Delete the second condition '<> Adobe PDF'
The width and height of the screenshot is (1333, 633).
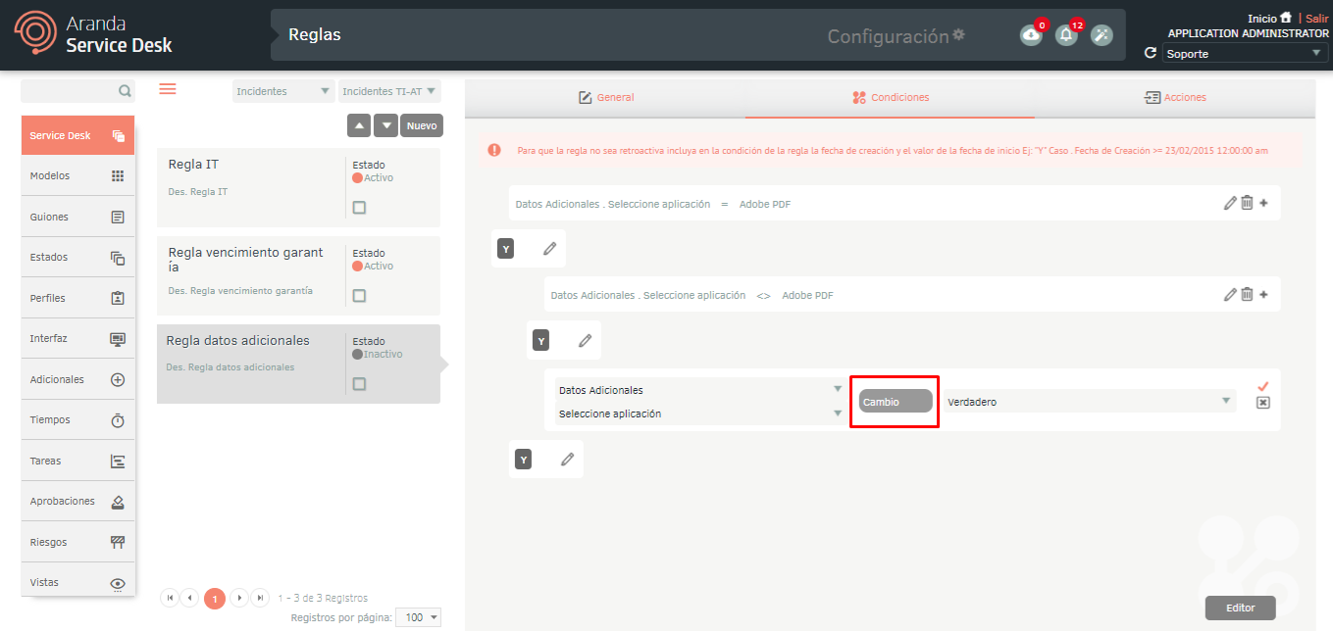[x=1247, y=294]
